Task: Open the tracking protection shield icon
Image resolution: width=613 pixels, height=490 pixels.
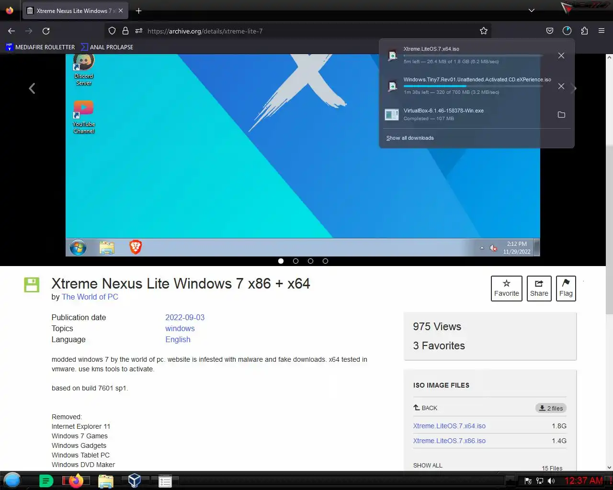Action: click(x=112, y=31)
